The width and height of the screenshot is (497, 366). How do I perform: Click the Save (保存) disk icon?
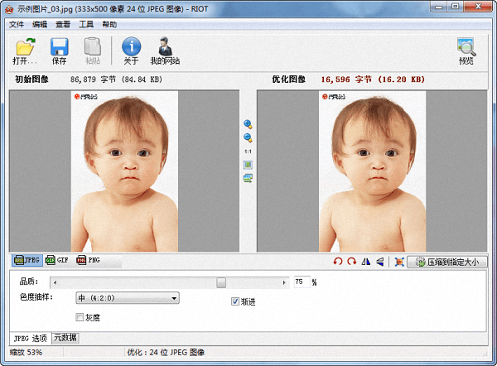click(x=59, y=48)
